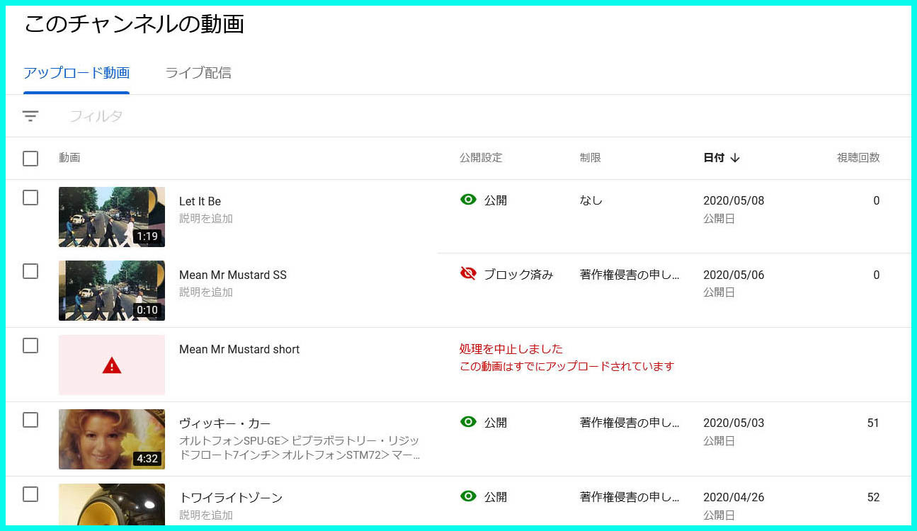Check the box for Let It Be
The image size is (917, 531).
[30, 198]
